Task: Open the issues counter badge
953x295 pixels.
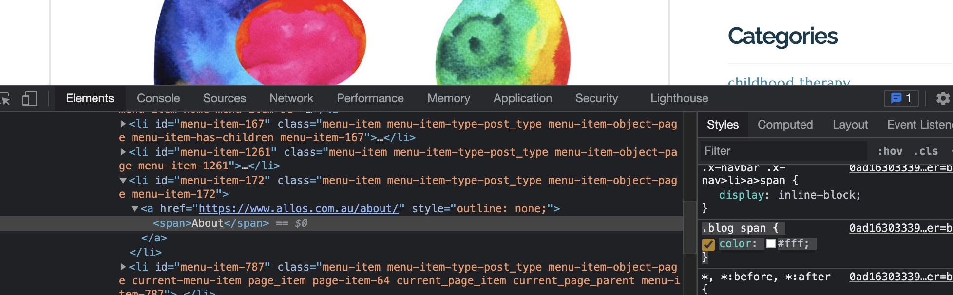Action: point(901,98)
